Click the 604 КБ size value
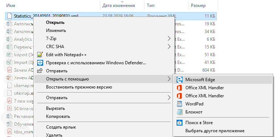 coord(209,70)
